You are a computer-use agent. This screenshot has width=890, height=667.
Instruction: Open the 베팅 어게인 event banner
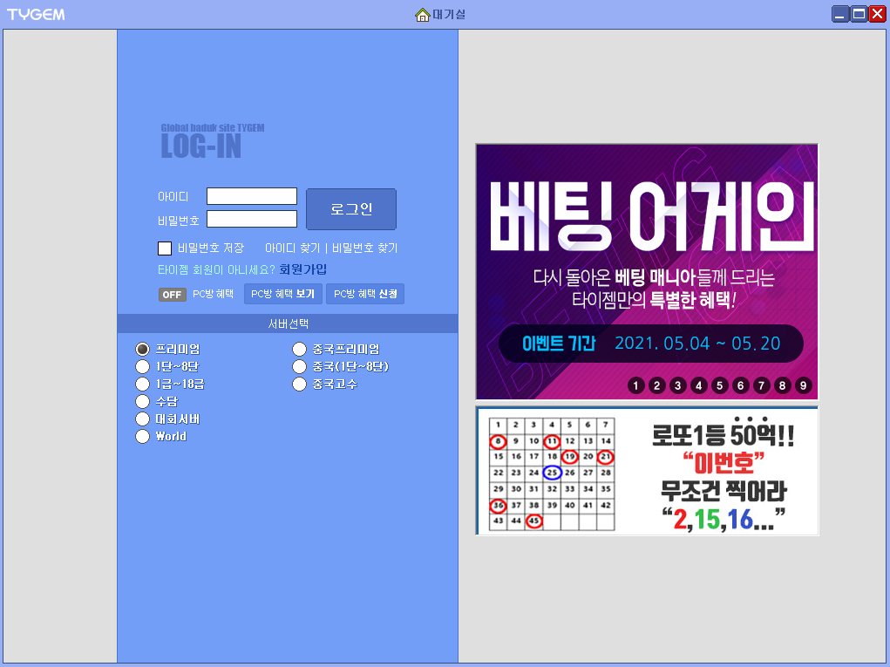[647, 271]
